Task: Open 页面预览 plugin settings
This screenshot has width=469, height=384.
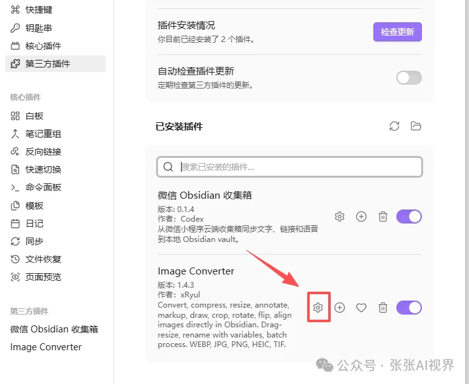Action: [x=55, y=277]
